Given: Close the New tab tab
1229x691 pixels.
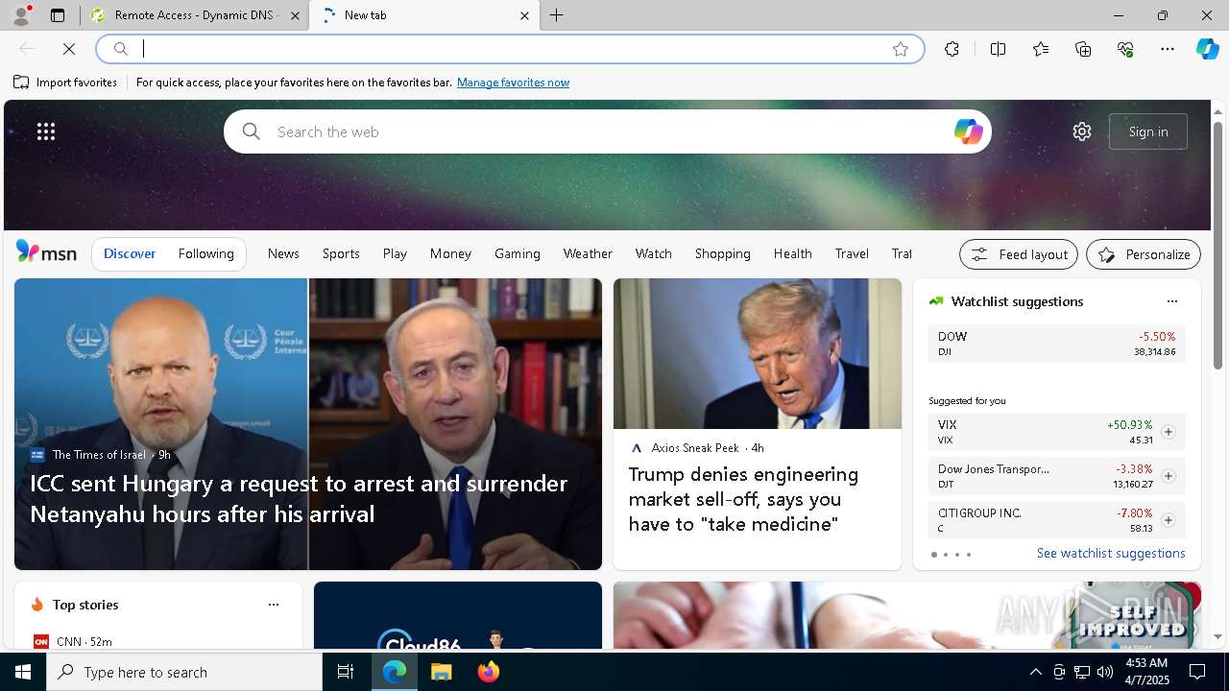Looking at the screenshot, I should (524, 15).
